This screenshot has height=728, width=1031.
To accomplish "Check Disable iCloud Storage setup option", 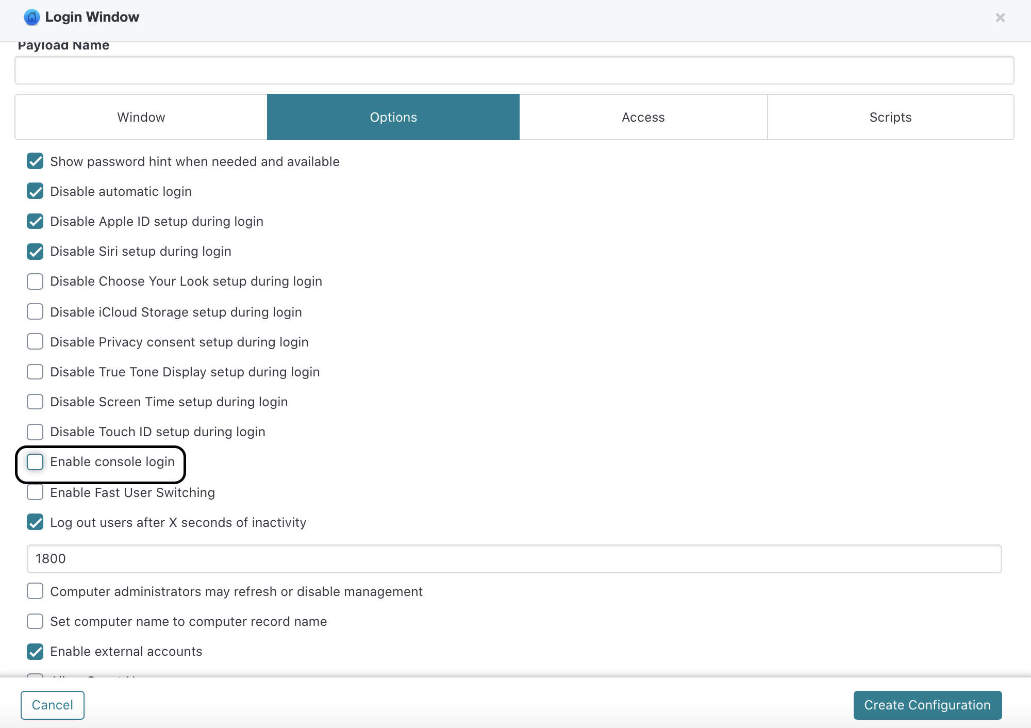I will coord(35,311).
